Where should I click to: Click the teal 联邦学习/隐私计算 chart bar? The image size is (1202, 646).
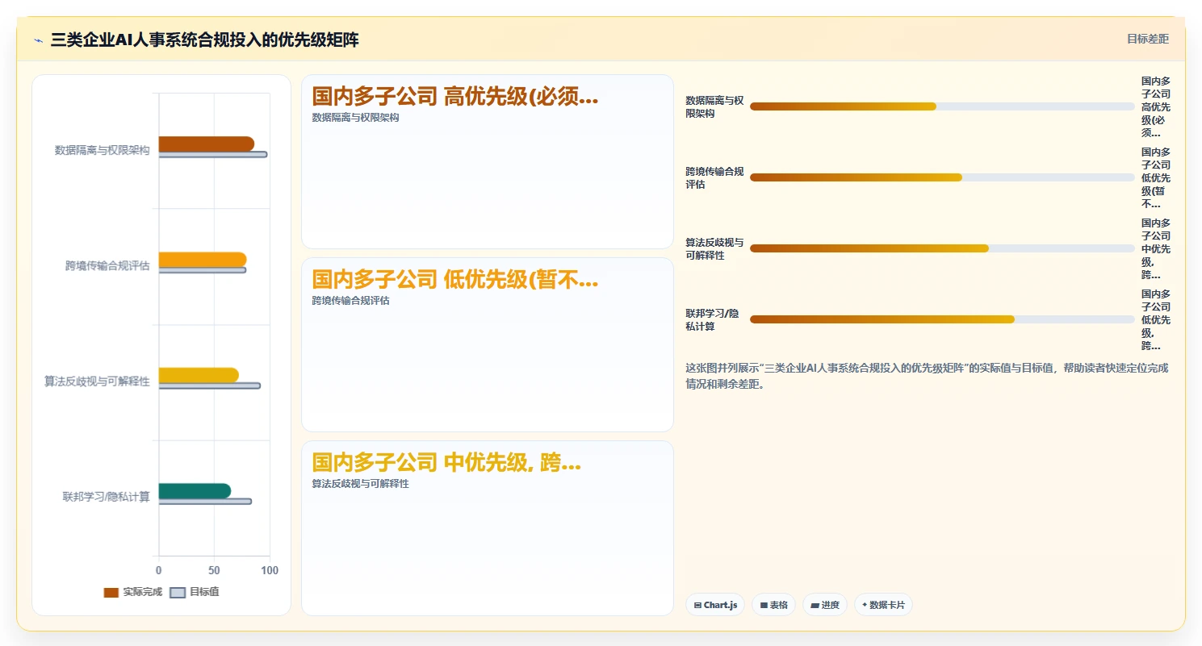pos(195,490)
